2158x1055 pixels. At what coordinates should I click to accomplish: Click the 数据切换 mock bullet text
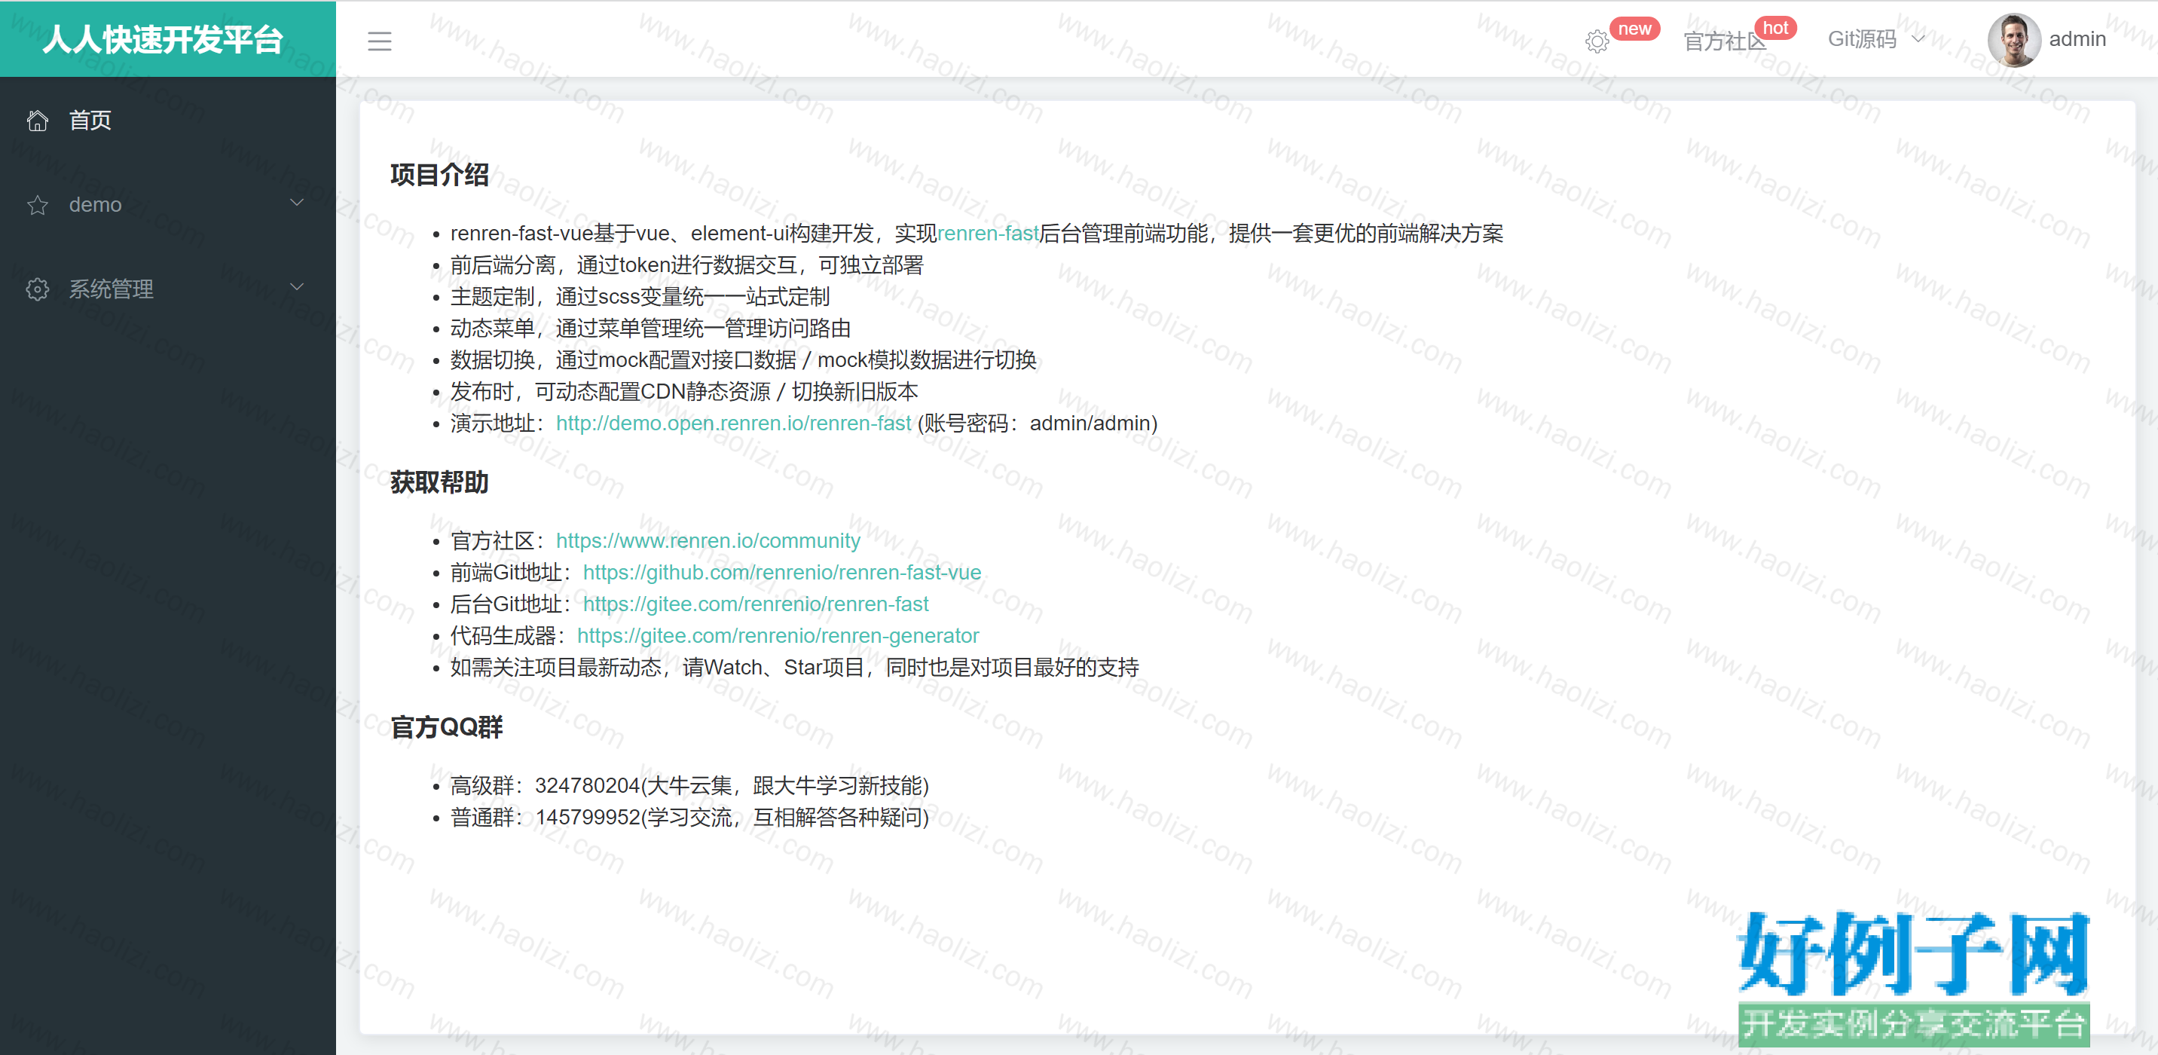[x=743, y=360]
